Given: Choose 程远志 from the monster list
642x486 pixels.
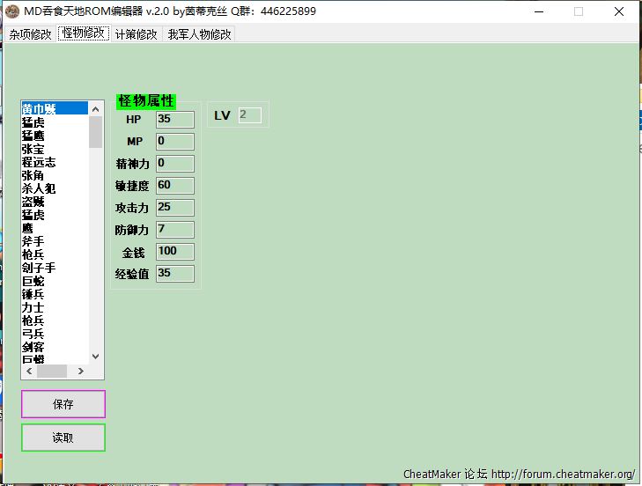Looking at the screenshot, I should point(39,162).
